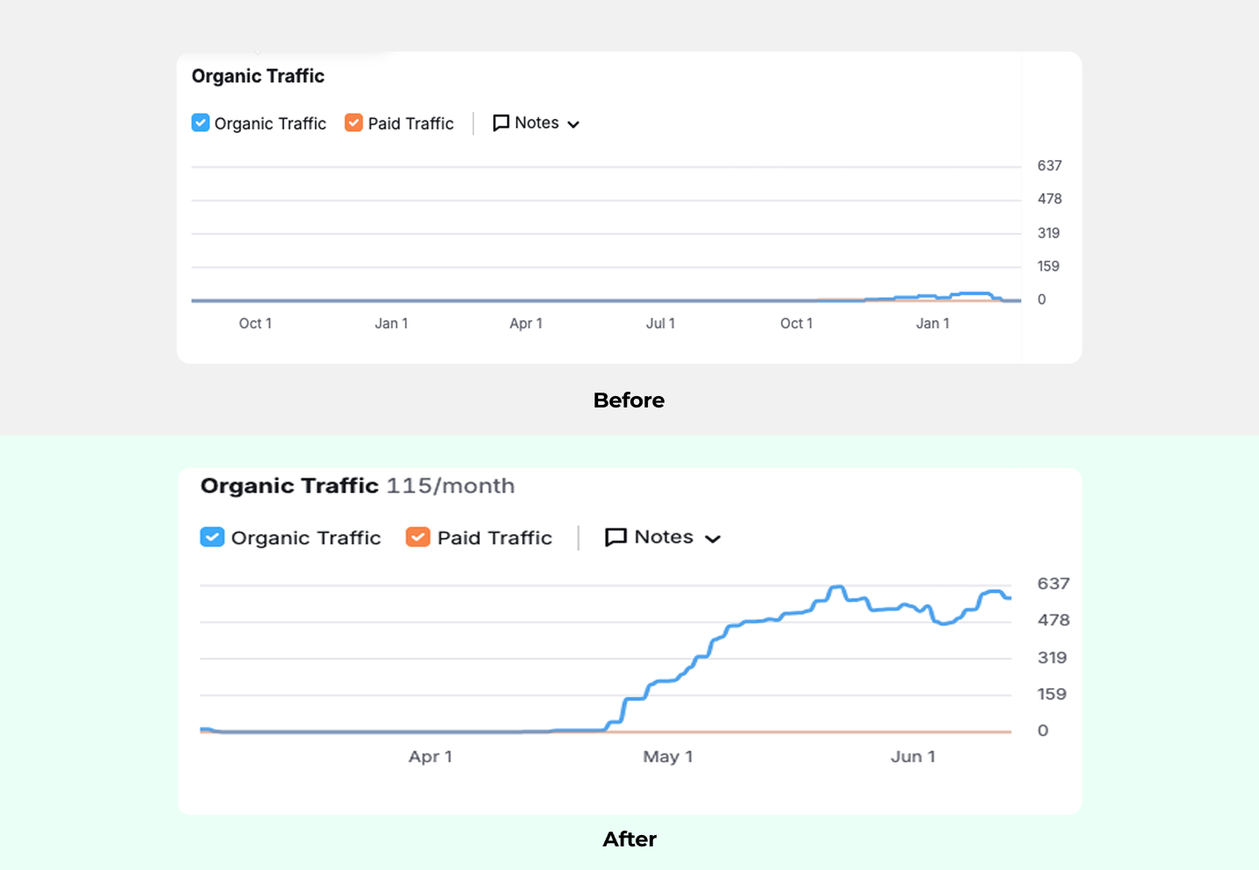Open the Notes chevron menu on the After chart
This screenshot has width=1259, height=870.
[x=713, y=539]
